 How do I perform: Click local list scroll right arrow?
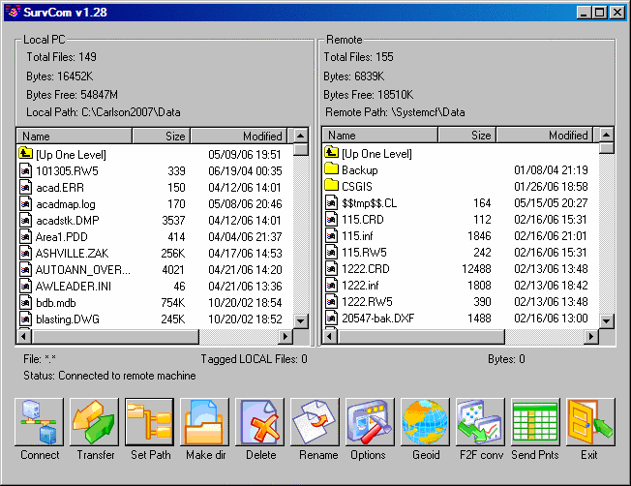click(x=285, y=336)
